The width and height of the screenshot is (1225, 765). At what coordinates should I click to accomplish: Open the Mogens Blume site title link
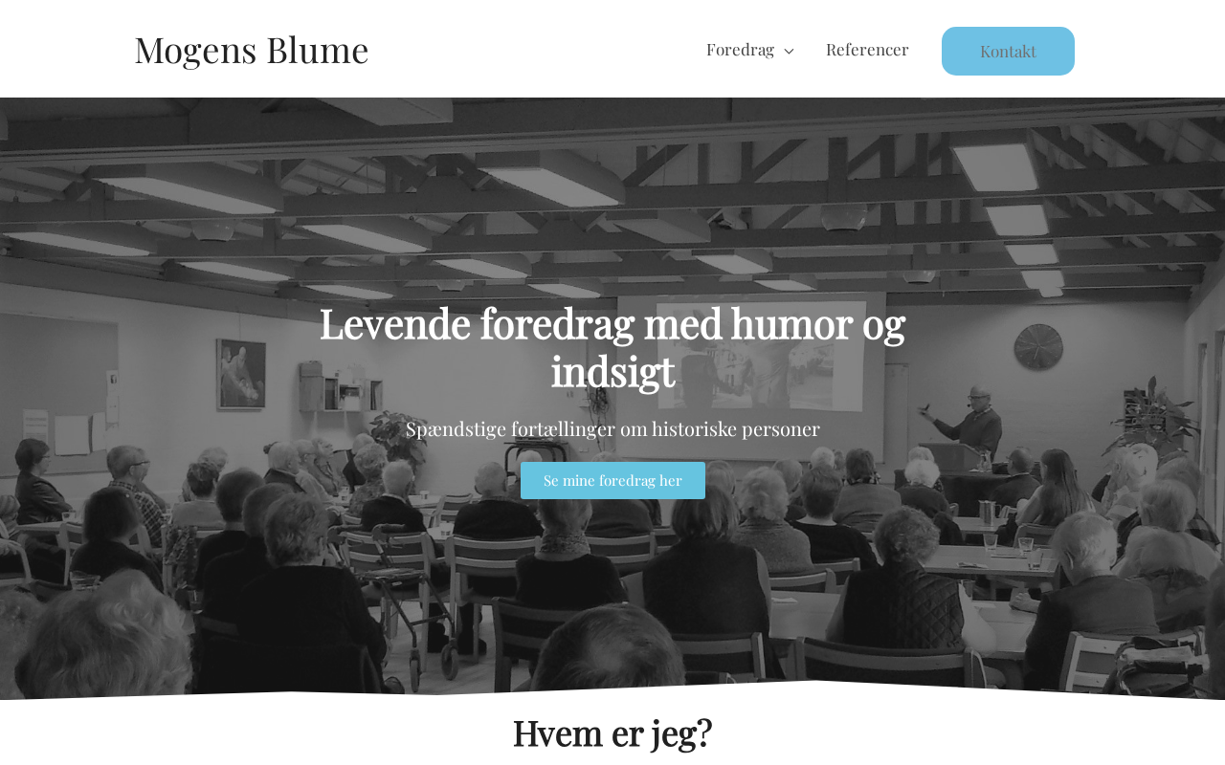[251, 50]
